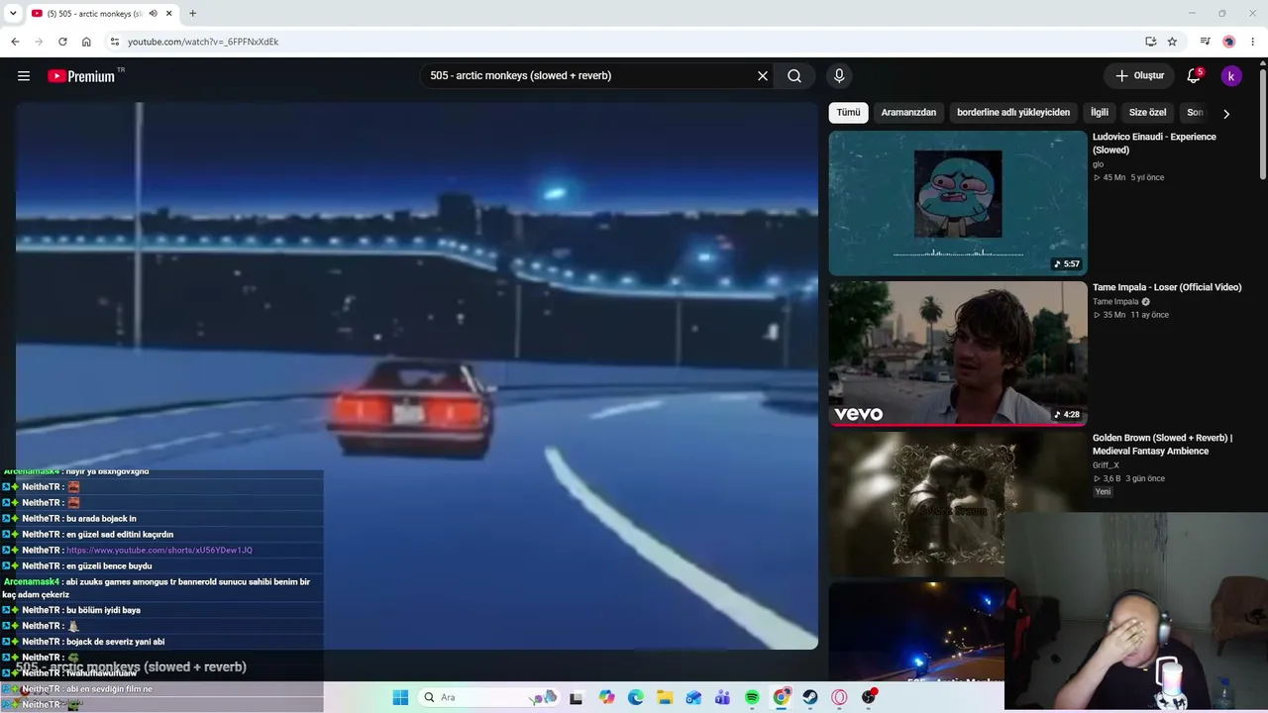Select the borderline adlı yükleyiciden chip

(1013, 112)
